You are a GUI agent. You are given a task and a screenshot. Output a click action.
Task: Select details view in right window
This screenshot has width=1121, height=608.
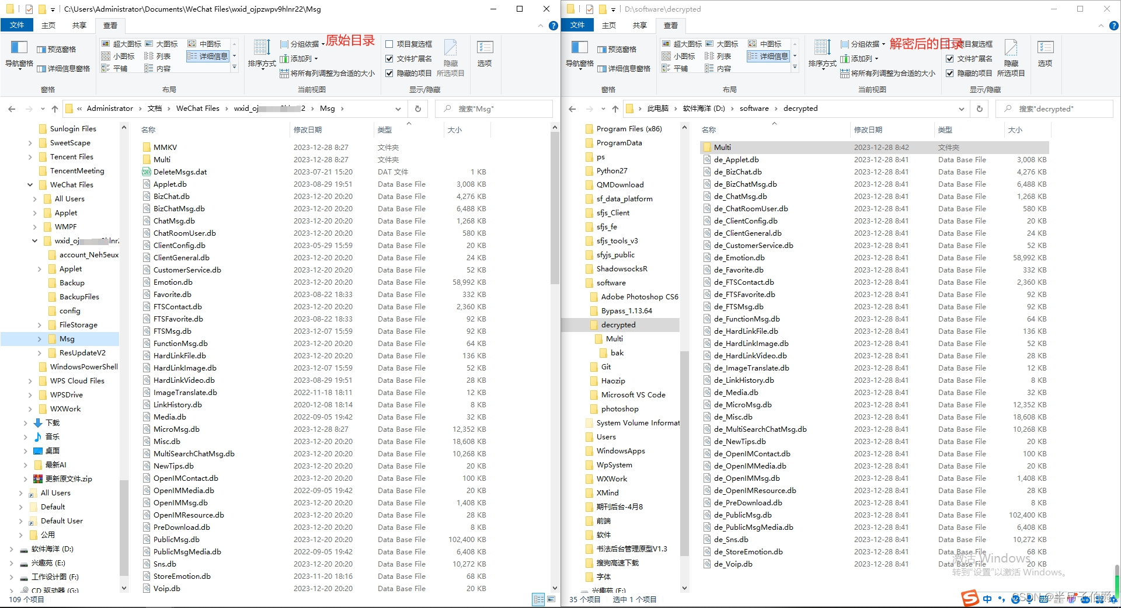(x=768, y=56)
